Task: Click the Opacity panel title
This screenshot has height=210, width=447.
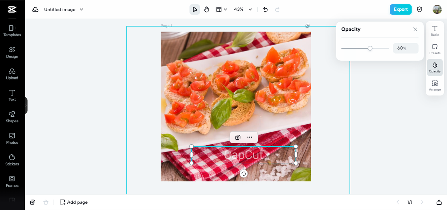Action: click(351, 29)
